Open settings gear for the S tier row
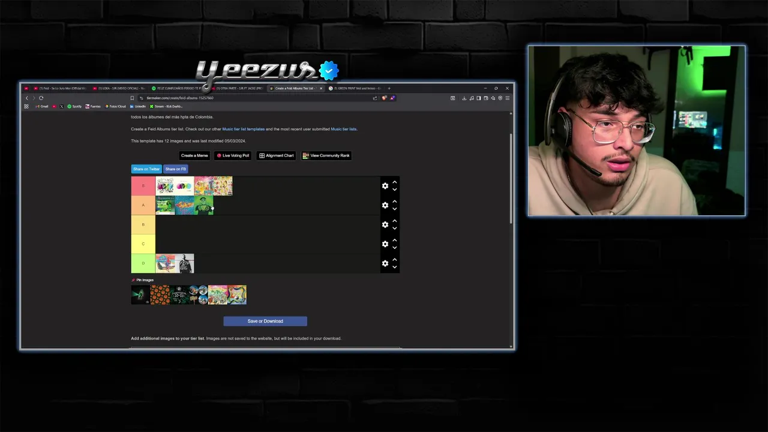 point(385,186)
